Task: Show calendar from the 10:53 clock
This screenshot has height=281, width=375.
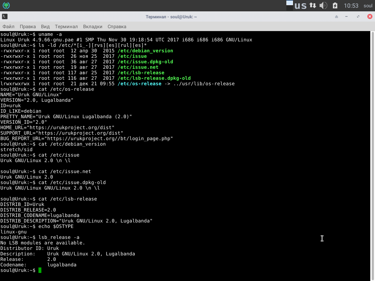Action: pyautogui.click(x=351, y=6)
